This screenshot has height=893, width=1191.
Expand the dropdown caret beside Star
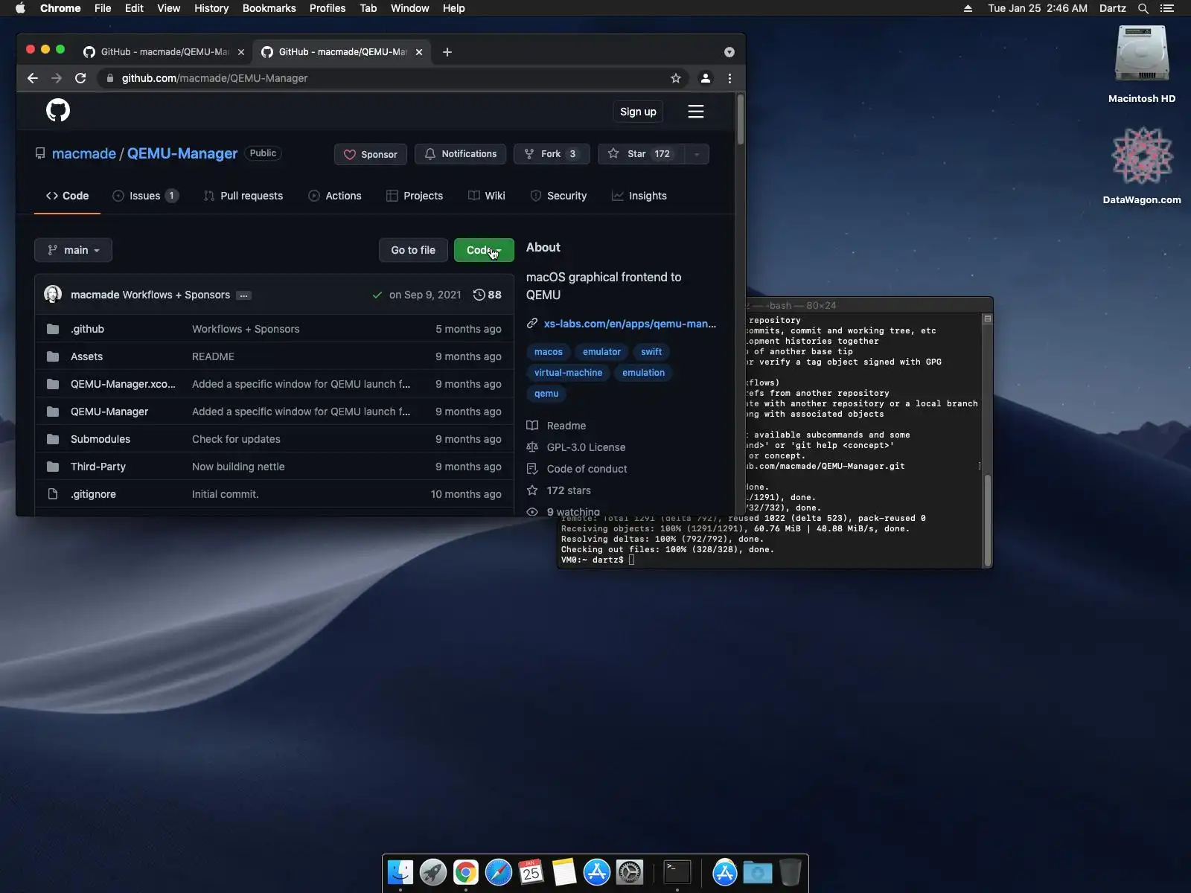pyautogui.click(x=697, y=154)
